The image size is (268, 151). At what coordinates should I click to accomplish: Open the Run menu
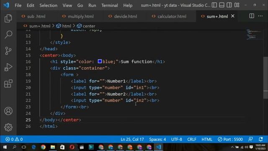pyautogui.click(x=92, y=5)
